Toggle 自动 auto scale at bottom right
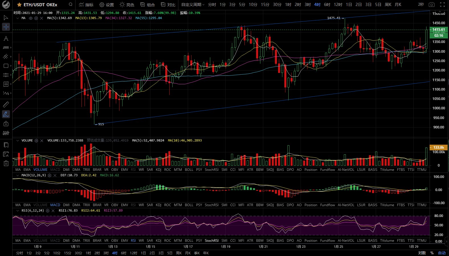This screenshot has width=449, height=256. click(442, 253)
